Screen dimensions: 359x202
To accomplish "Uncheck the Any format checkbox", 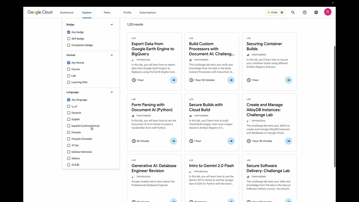I will [68, 63].
